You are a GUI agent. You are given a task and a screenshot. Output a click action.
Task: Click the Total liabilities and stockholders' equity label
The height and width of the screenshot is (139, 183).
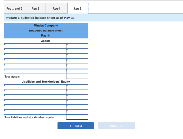[x=29, y=117]
